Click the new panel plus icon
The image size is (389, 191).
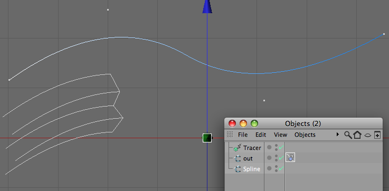(x=377, y=135)
